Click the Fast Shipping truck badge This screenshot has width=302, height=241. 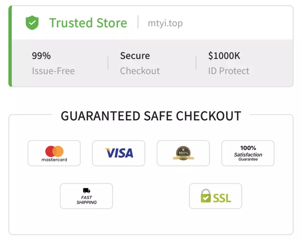tap(87, 196)
